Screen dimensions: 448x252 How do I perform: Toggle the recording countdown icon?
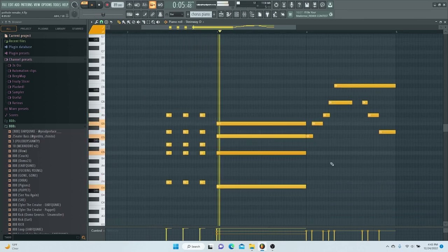tap(145, 5)
